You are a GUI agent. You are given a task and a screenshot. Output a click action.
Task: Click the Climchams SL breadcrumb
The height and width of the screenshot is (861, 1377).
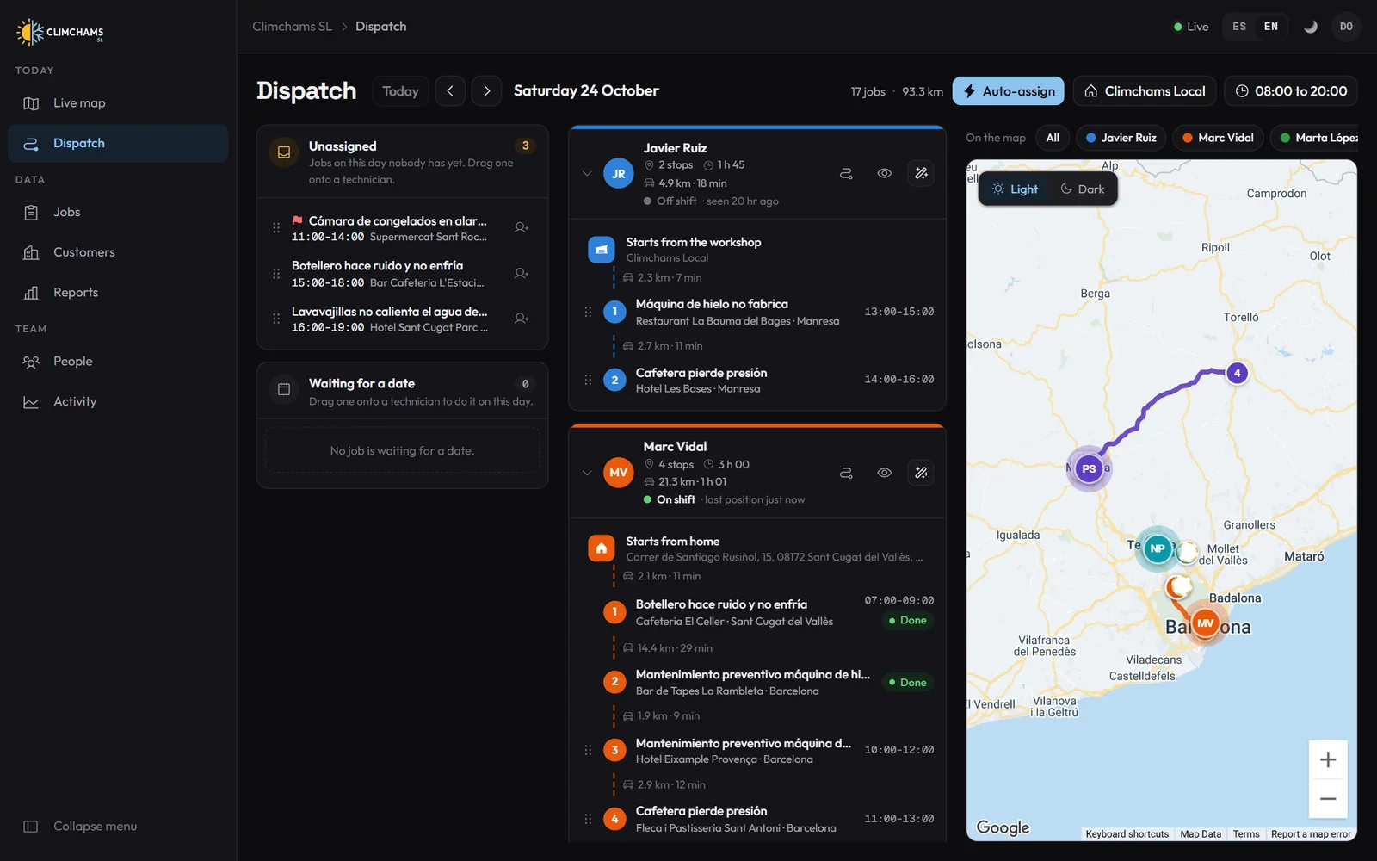(292, 27)
